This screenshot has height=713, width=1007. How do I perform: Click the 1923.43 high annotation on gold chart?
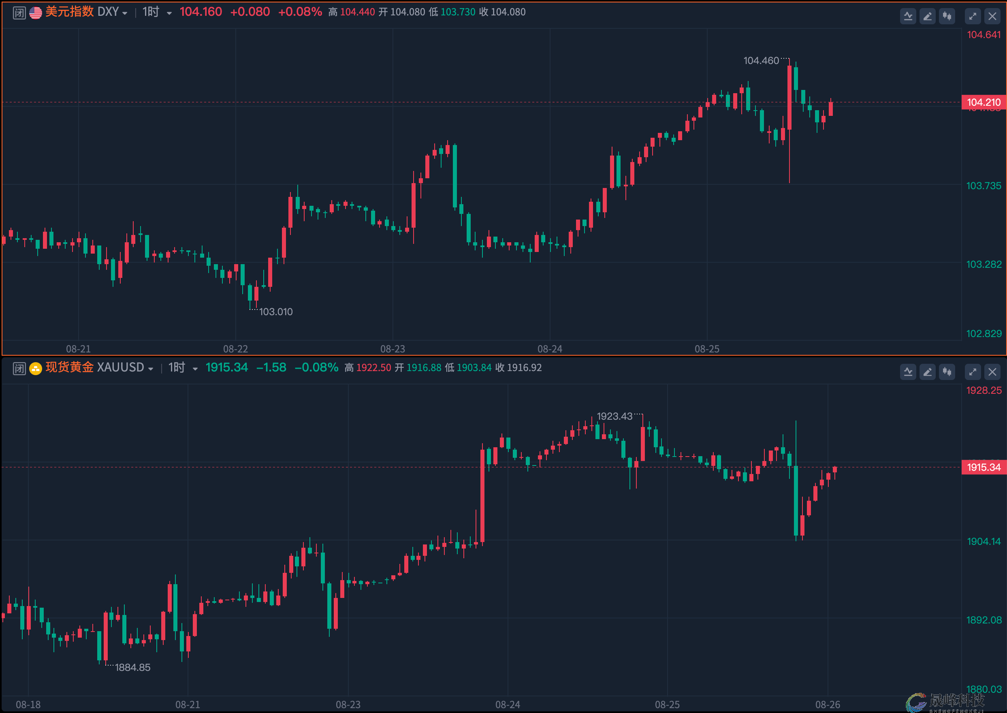click(x=614, y=416)
